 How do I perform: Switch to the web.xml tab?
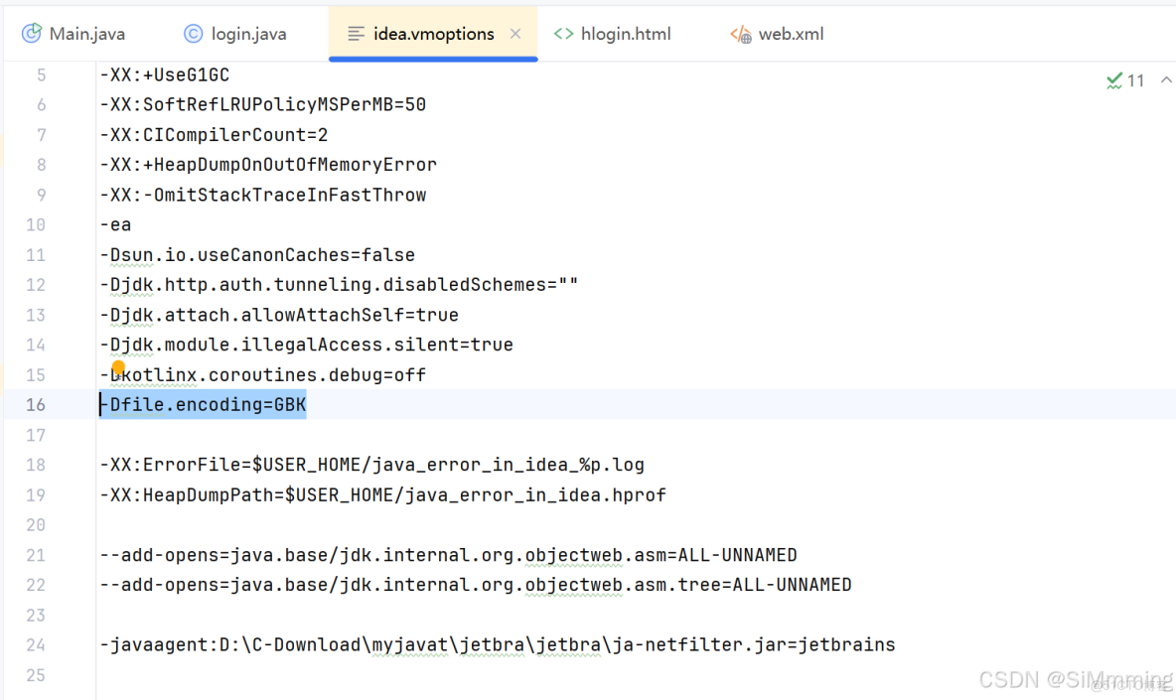792,33
